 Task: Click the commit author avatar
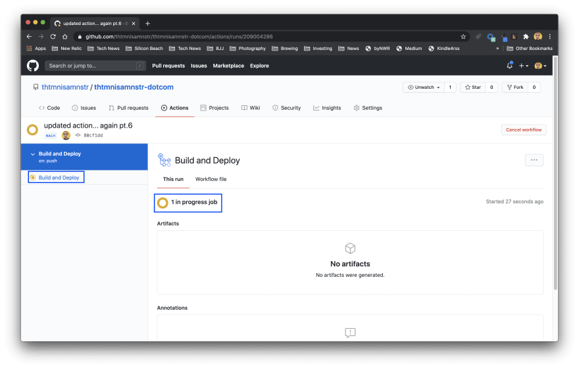(66, 135)
